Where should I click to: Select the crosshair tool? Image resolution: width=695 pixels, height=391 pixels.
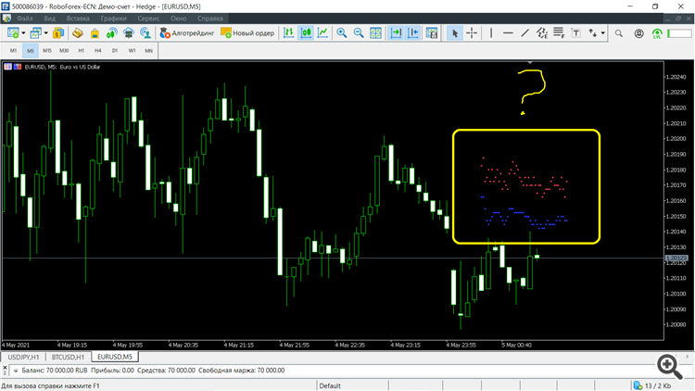[472, 32]
